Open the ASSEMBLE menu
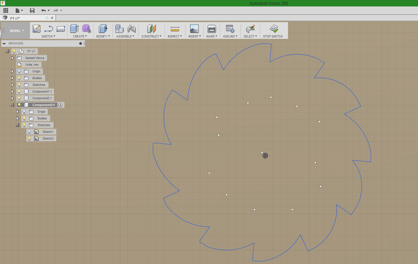Viewport: 418px width, 264px height. click(125, 36)
